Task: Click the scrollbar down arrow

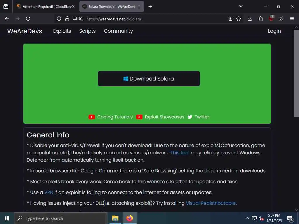Action: 296,210
